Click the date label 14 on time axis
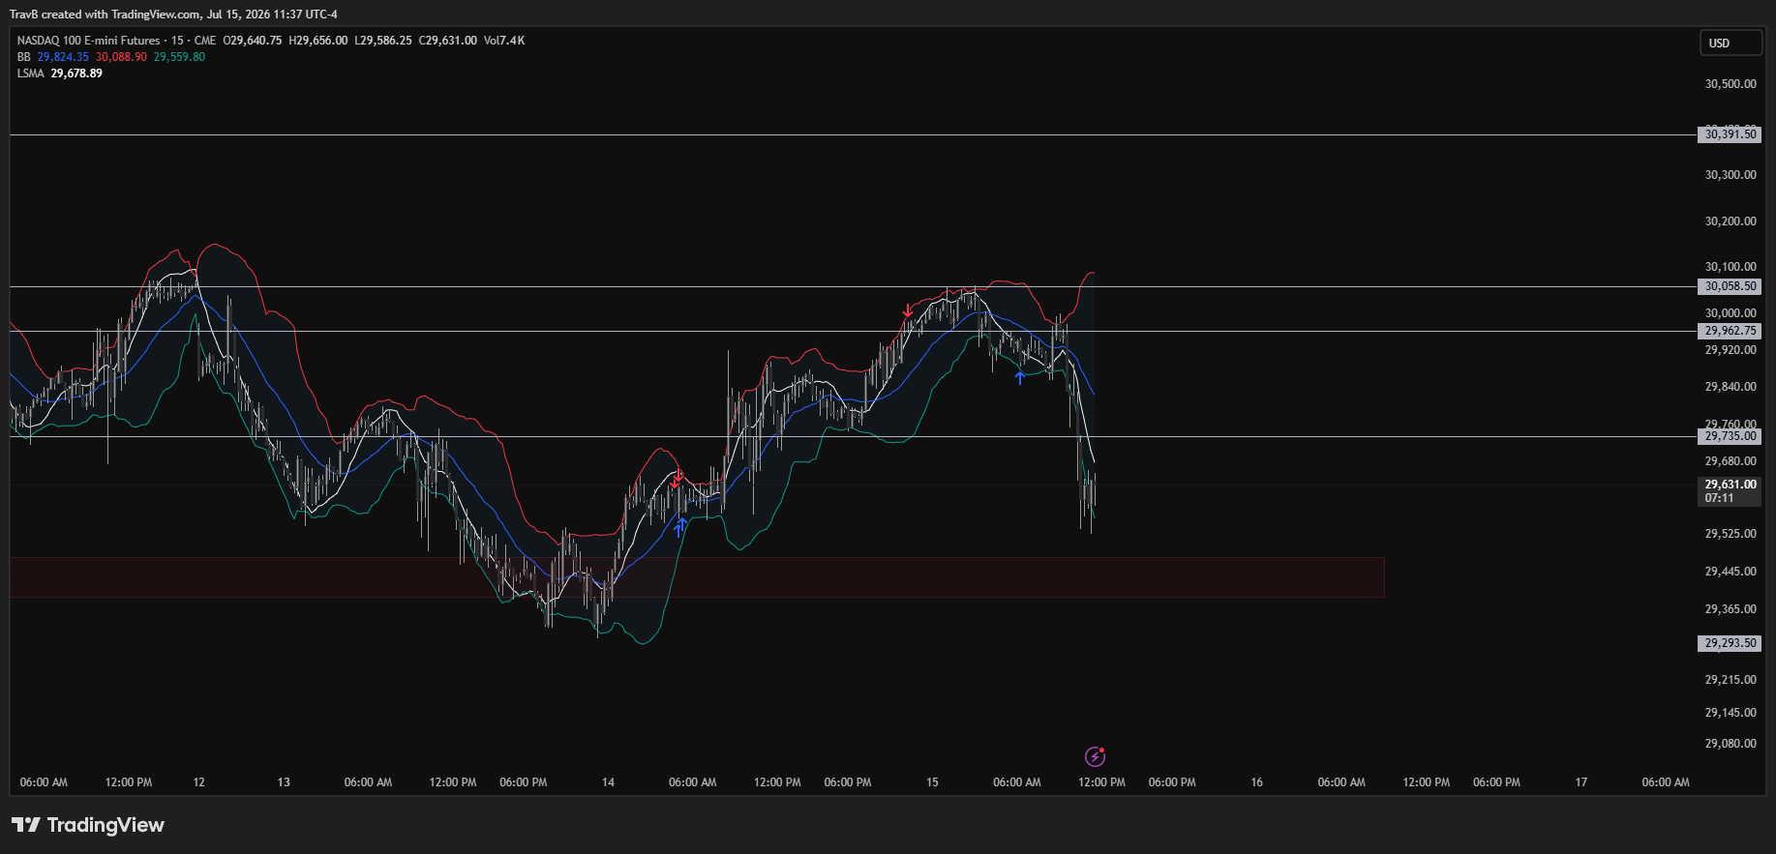The height and width of the screenshot is (854, 1776). pyautogui.click(x=608, y=782)
